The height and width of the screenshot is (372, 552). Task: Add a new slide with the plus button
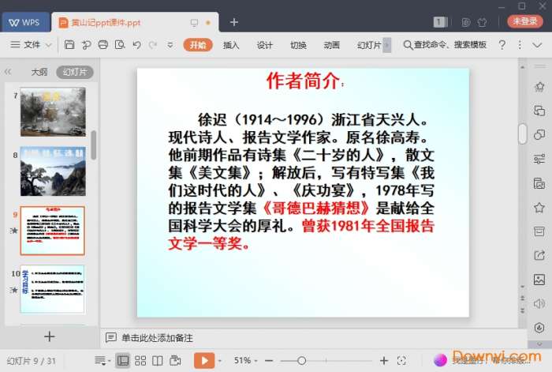pos(49,336)
